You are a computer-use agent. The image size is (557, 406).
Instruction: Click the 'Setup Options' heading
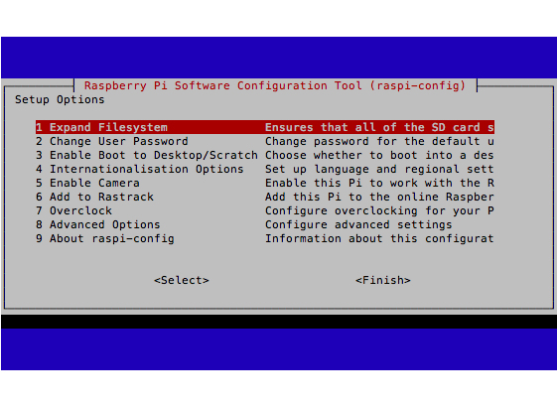coord(60,99)
